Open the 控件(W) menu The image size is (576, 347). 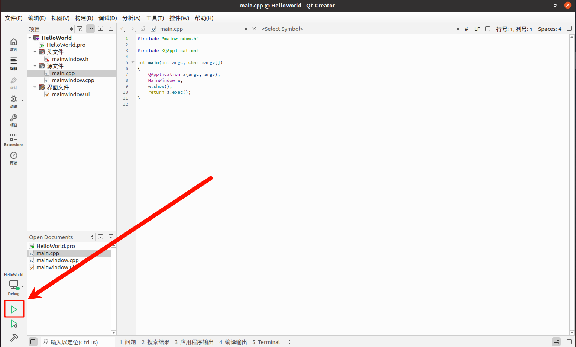[x=179, y=18]
